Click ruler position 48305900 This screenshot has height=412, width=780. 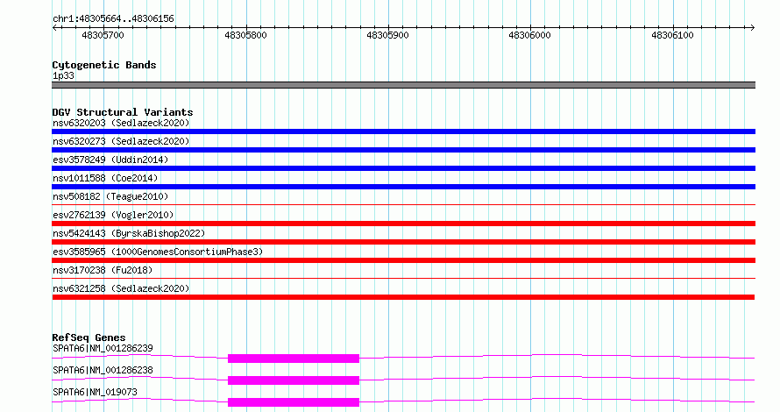pos(387,35)
